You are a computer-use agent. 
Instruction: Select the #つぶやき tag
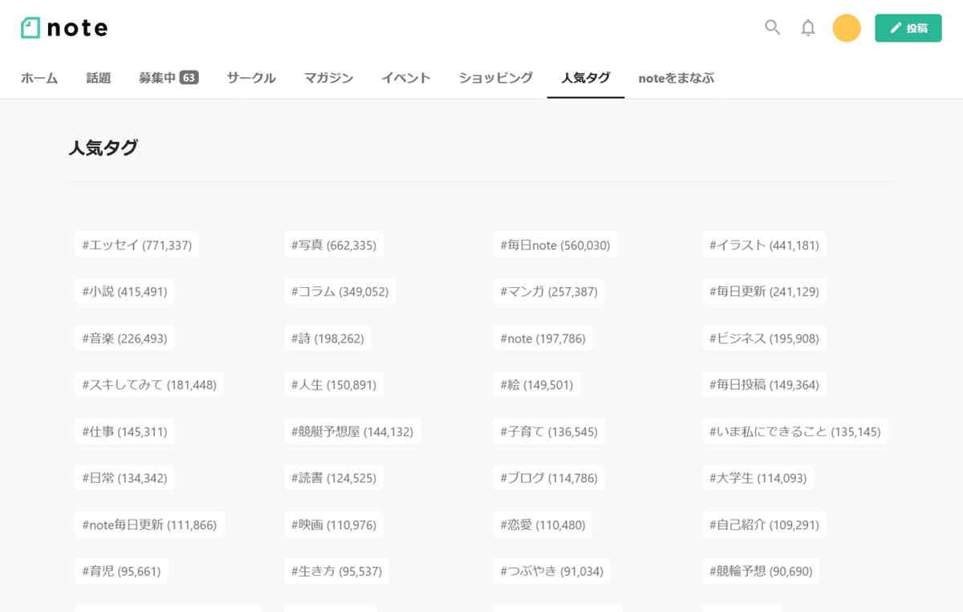552,571
